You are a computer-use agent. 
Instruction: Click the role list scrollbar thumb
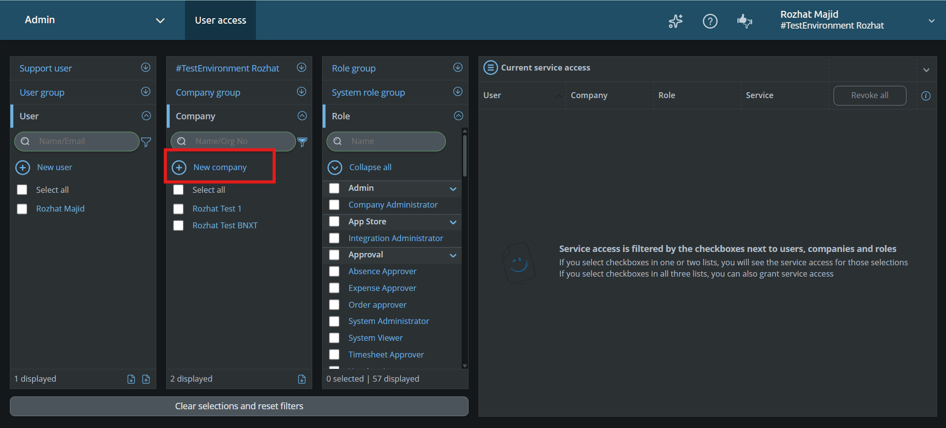[x=465, y=156]
